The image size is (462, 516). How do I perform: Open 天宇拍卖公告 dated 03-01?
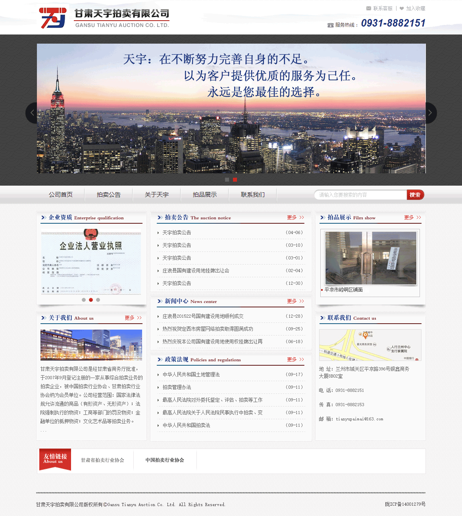pos(177,258)
